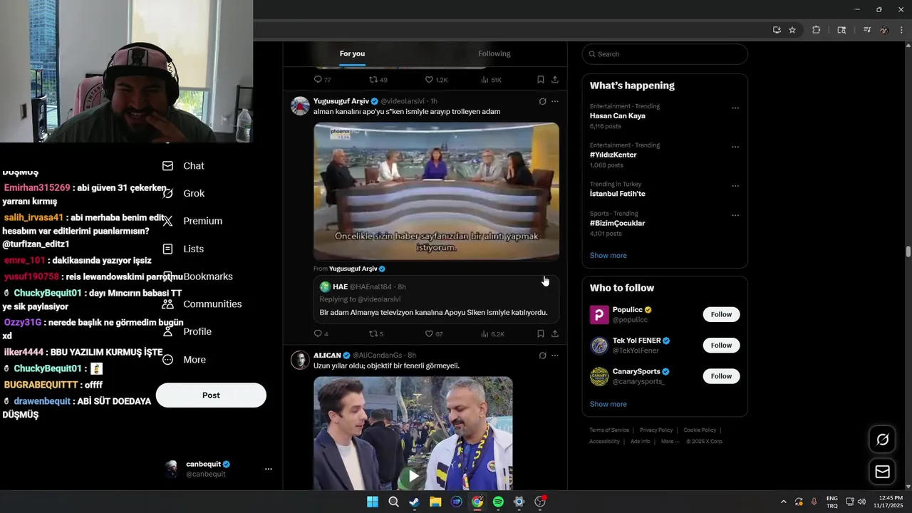Viewport: 912px width, 513px height.
Task: Open the Chrome profile avatar
Action: 884,30
